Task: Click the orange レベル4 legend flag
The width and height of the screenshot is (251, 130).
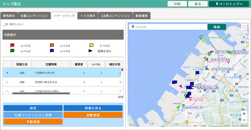Action: click(52, 45)
